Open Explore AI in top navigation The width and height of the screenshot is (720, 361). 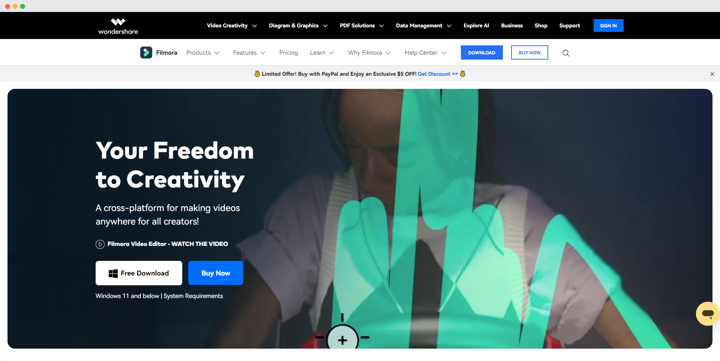[x=476, y=25]
